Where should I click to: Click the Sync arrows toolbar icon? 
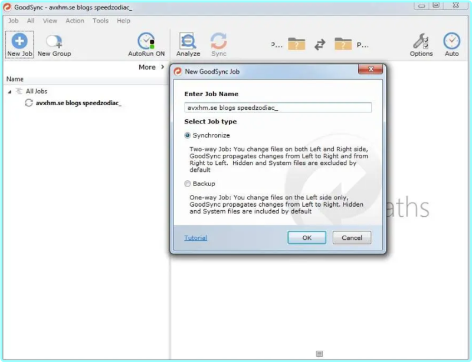tap(218, 41)
